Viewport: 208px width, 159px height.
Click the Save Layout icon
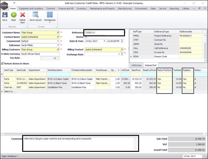coord(36,15)
